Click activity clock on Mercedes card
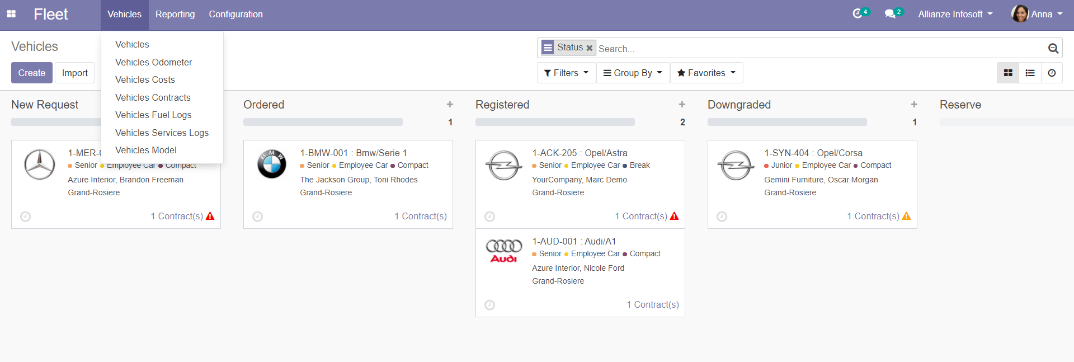 click(25, 217)
